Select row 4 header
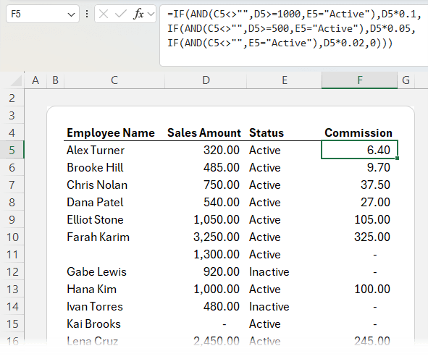The width and height of the screenshot is (428, 359). (x=12, y=133)
